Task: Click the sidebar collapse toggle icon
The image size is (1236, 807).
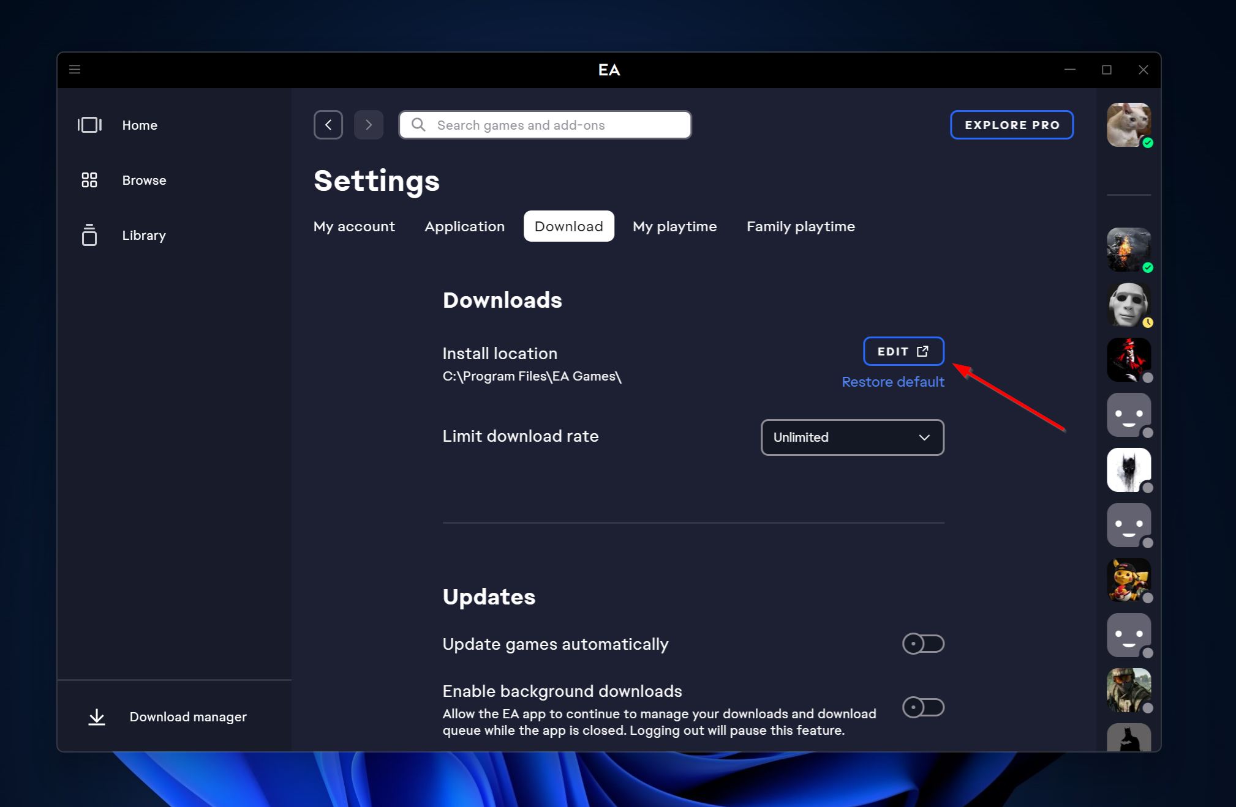Action: (x=75, y=69)
